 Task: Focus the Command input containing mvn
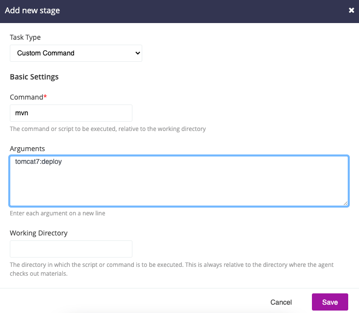click(x=71, y=113)
